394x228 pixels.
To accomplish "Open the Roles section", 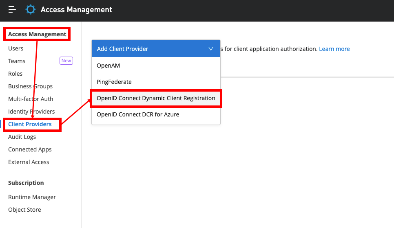I will pyautogui.click(x=15, y=74).
